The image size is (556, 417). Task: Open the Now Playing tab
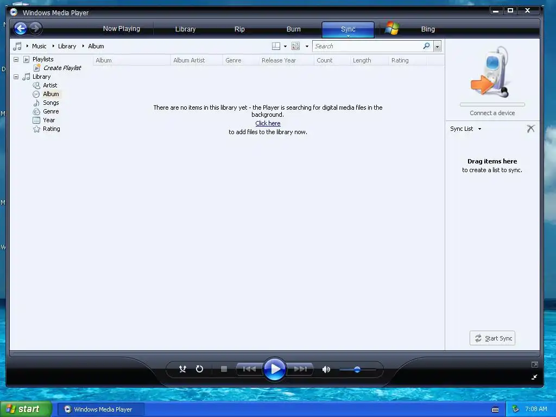click(x=122, y=29)
